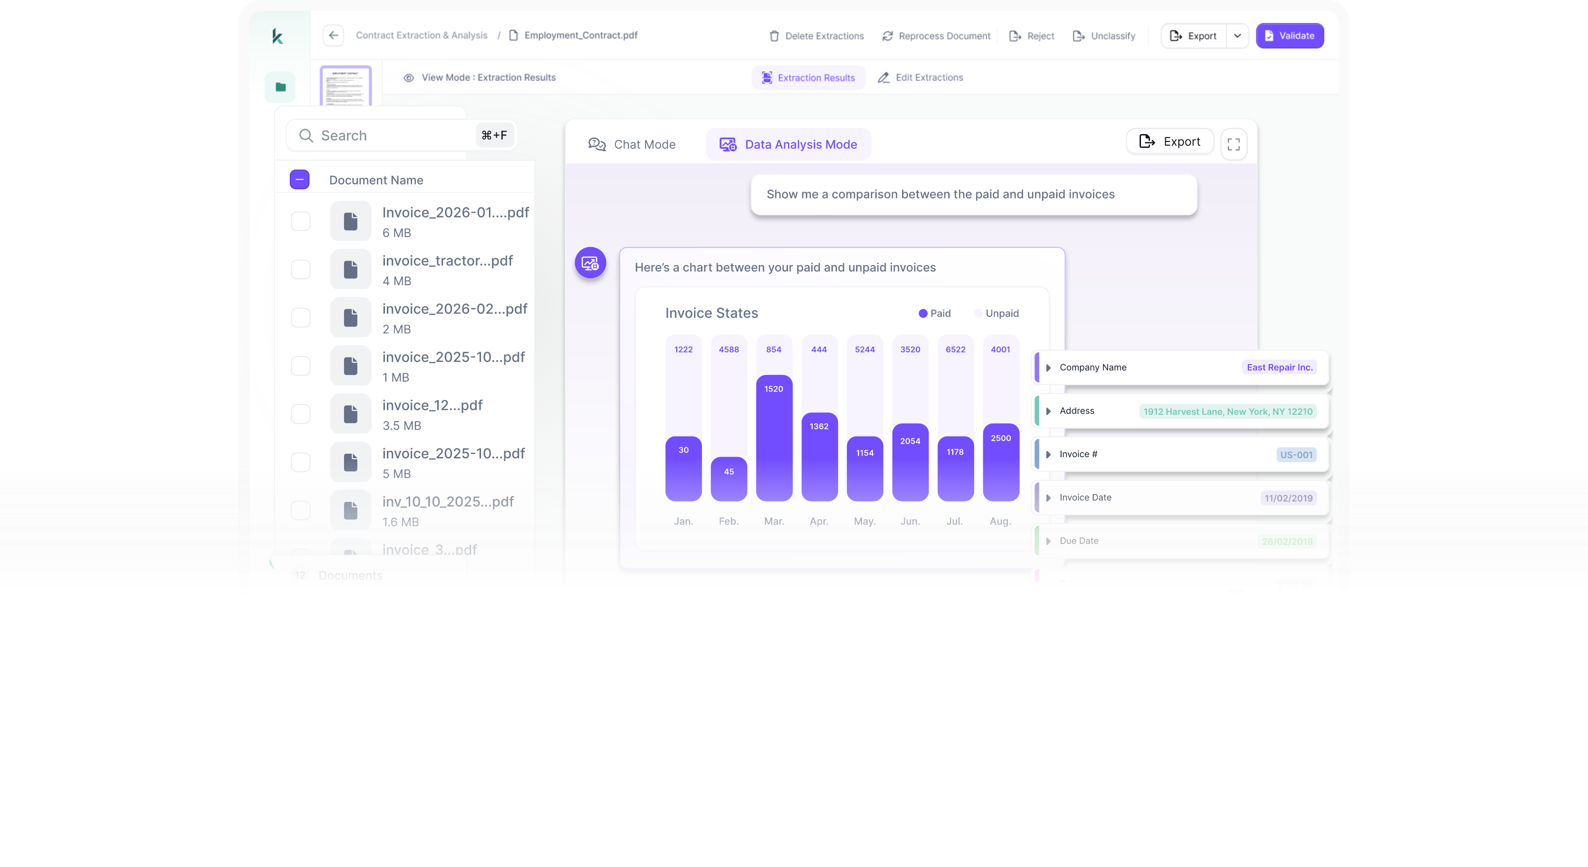Expand the Company Name field
This screenshot has height=867, width=1588.
click(1048, 368)
